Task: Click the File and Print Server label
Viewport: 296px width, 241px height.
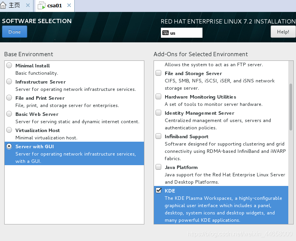Action: tap(40, 98)
